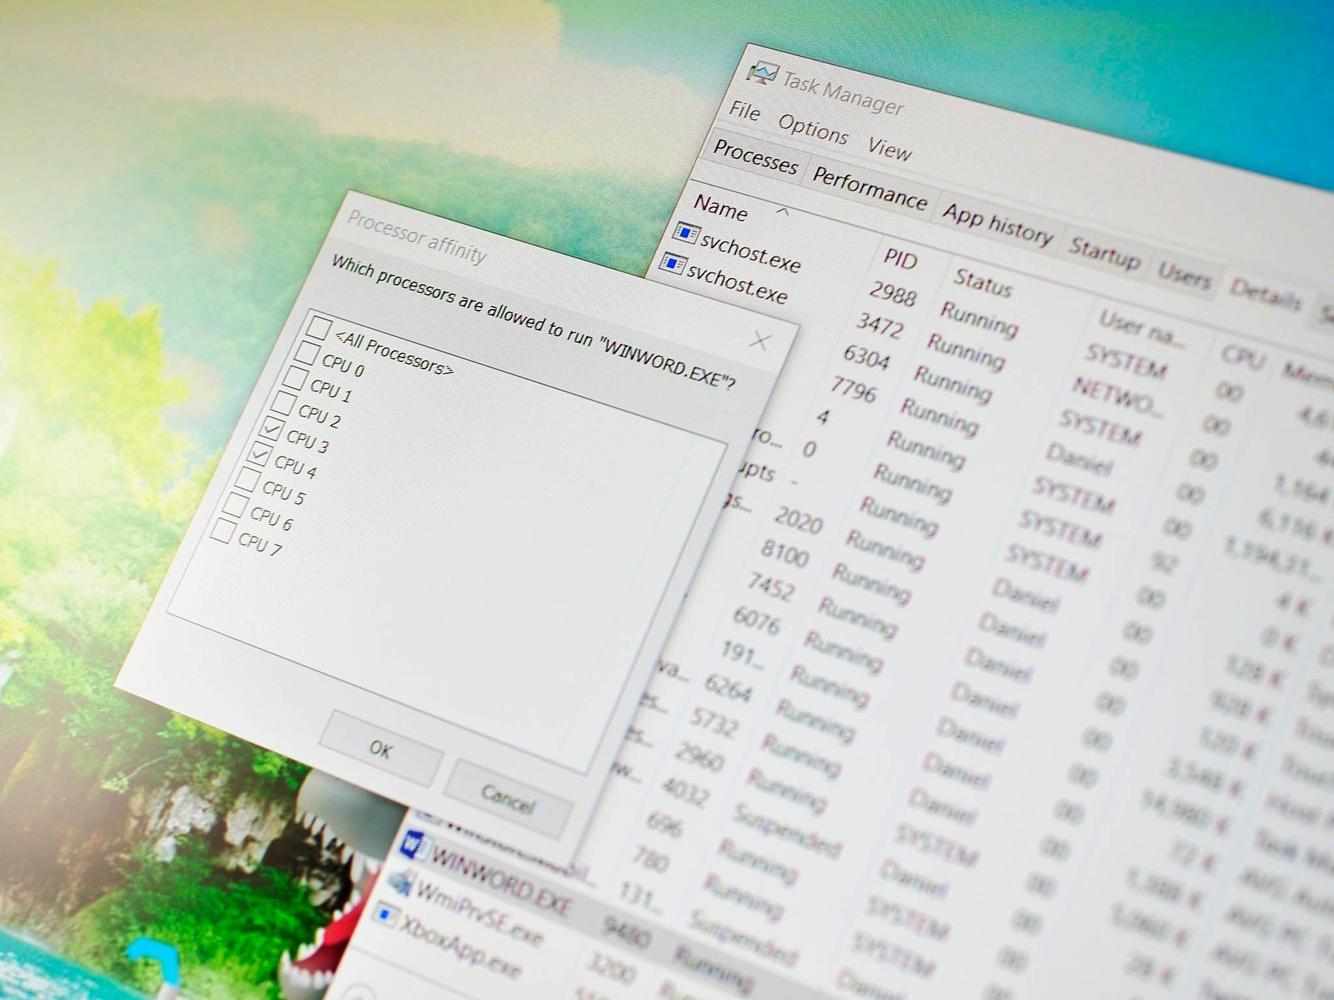Open the Options menu
This screenshot has width=1334, height=1000.
[813, 128]
